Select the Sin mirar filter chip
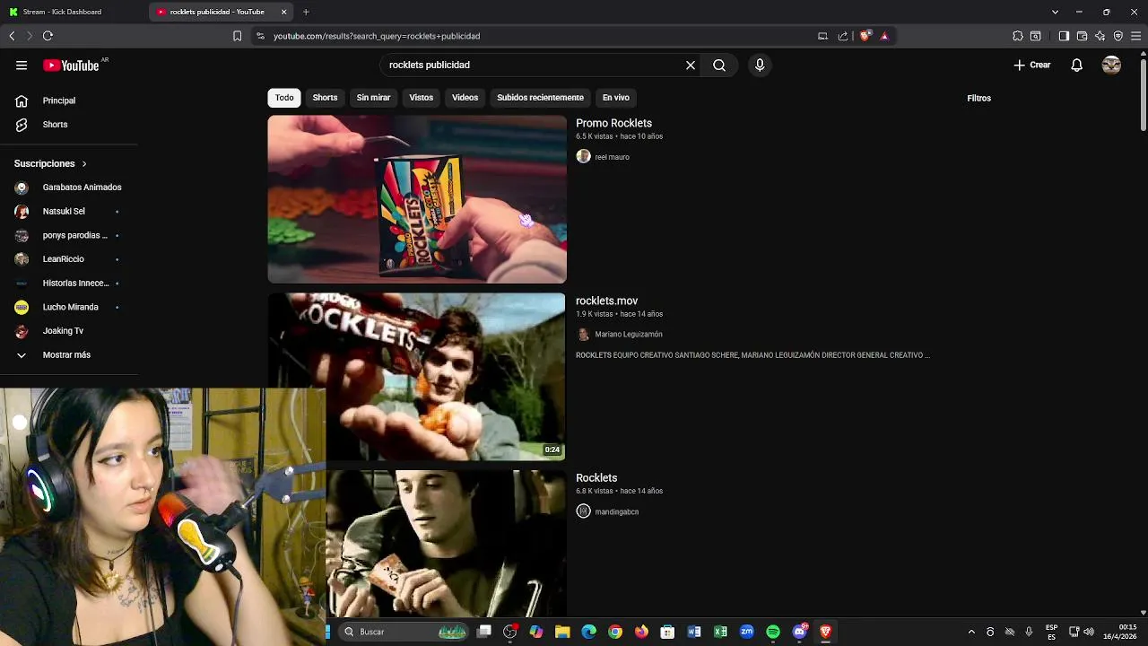This screenshot has width=1148, height=646. [x=373, y=97]
